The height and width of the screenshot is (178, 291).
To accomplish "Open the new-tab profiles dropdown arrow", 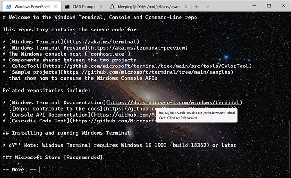I will pyautogui.click(x=207, y=7).
